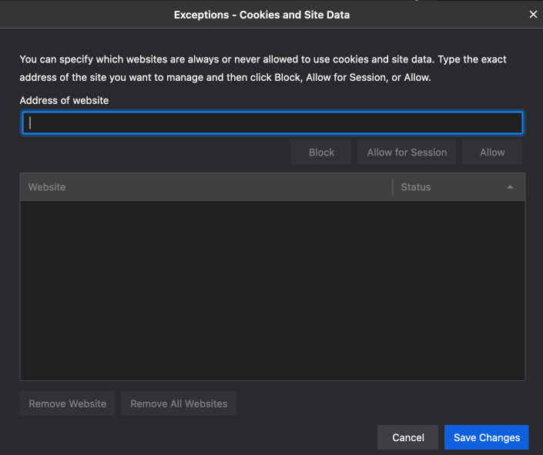Click the blank space left of Block button
The width and height of the screenshot is (543, 455).
click(x=155, y=152)
